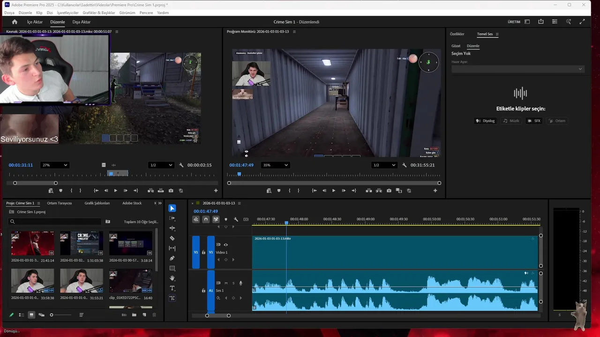The image size is (600, 337).
Task: Select the Razor tool in the toolbar
Action: tap(172, 238)
